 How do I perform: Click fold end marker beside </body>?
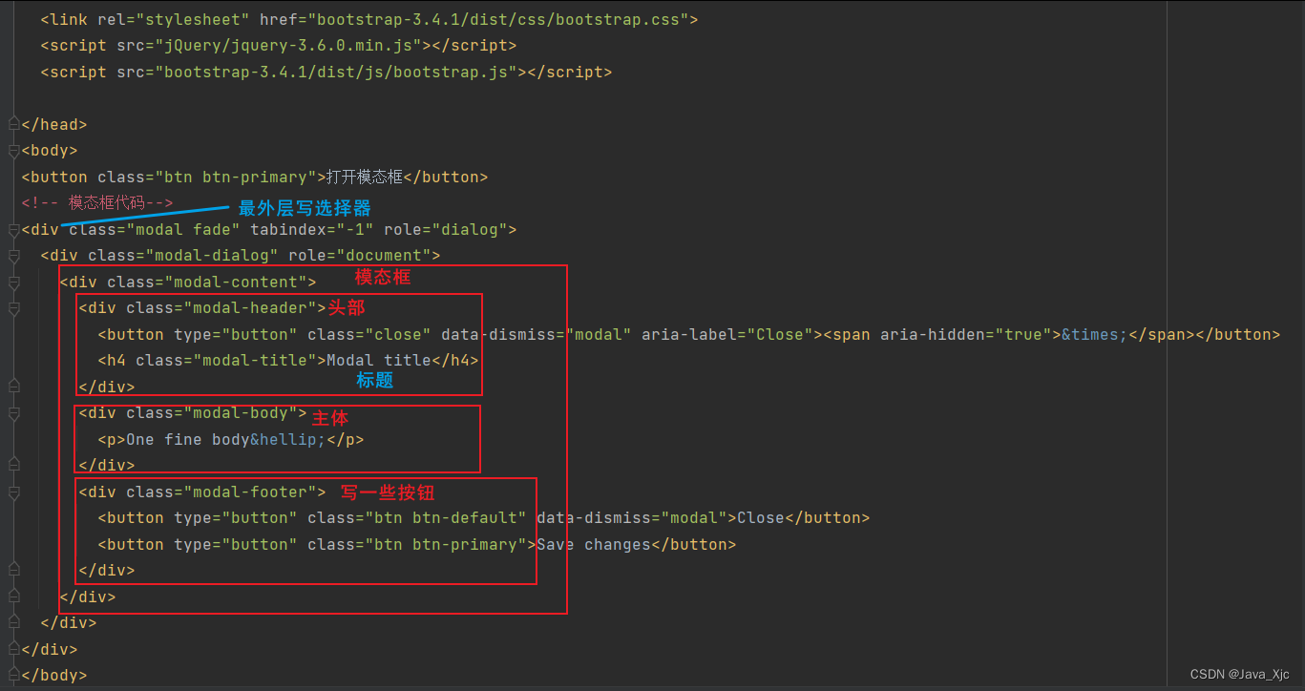(x=13, y=676)
